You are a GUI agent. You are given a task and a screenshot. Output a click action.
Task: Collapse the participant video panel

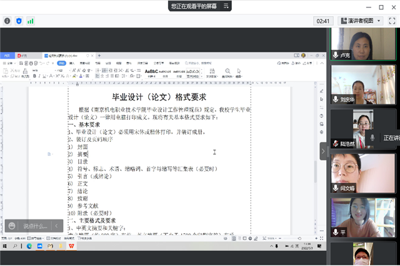[323, 150]
